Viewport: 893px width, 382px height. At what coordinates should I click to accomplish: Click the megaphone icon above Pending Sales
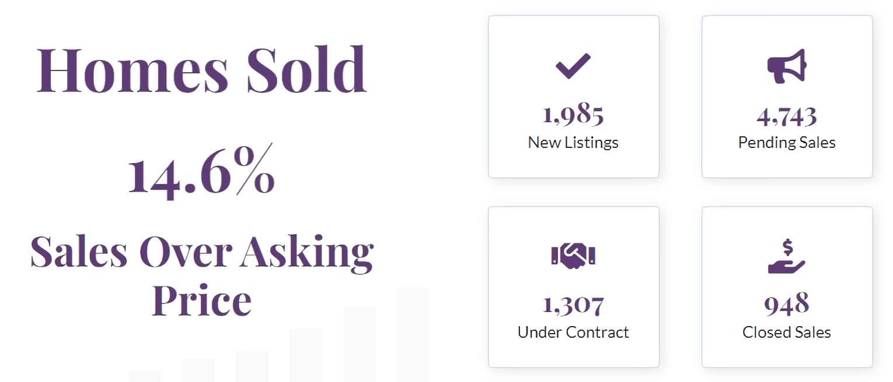(x=787, y=66)
